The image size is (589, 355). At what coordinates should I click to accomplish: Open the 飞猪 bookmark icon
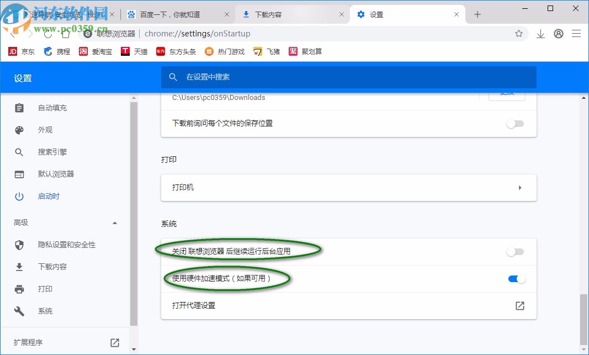(258, 51)
